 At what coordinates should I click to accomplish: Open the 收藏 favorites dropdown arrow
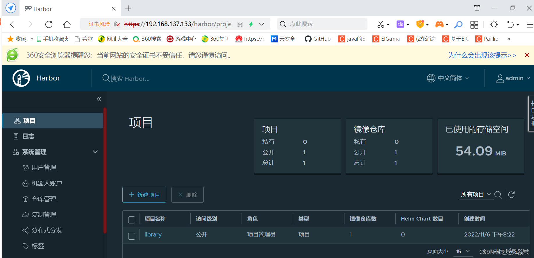[32, 39]
